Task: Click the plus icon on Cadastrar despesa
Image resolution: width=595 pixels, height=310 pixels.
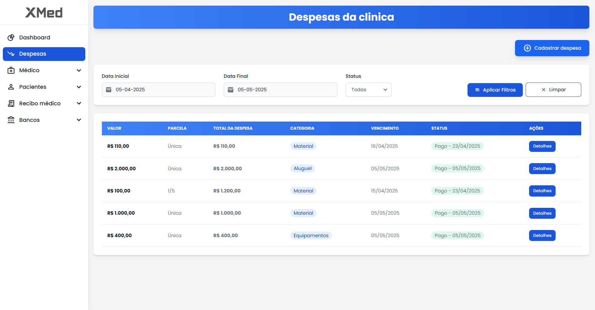Action: pos(527,48)
